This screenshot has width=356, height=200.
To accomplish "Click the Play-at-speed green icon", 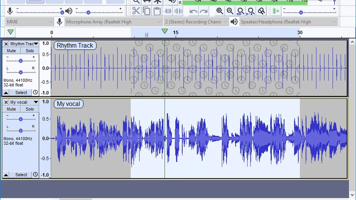I will tap(276, 11).
